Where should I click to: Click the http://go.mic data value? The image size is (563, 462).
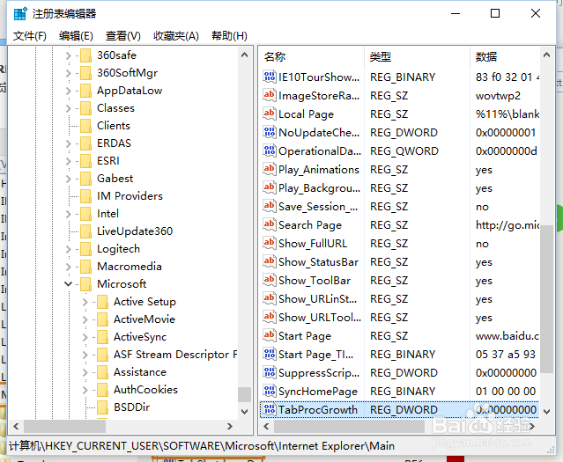point(507,225)
